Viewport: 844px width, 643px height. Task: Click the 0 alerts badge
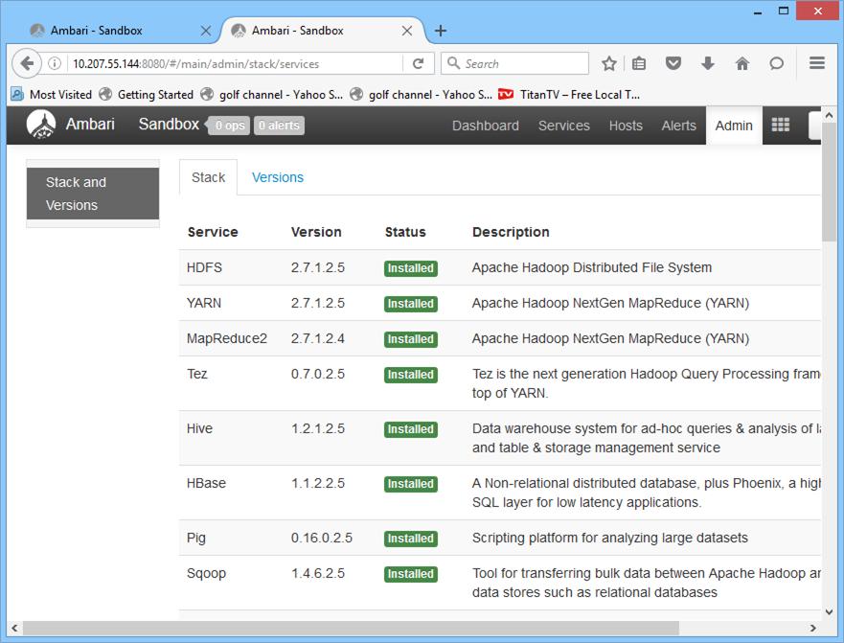pyautogui.click(x=279, y=124)
